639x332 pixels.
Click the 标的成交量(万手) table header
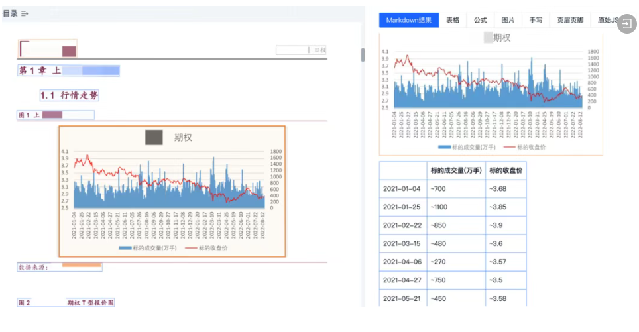pos(456,171)
